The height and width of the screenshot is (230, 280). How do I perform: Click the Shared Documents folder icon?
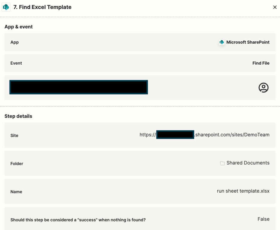tap(222, 163)
